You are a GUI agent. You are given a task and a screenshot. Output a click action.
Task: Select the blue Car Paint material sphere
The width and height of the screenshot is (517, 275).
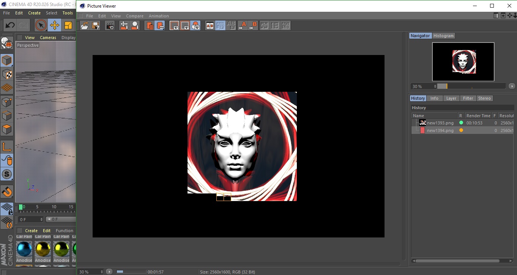(24, 249)
